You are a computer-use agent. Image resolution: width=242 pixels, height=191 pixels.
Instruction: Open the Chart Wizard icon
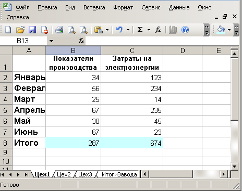click(173, 30)
